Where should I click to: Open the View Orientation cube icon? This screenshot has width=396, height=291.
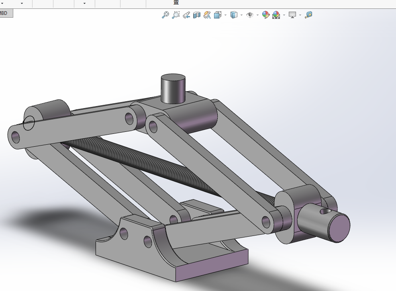218,15
